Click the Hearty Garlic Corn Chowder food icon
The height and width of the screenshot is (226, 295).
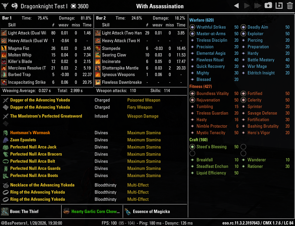coord(66,212)
